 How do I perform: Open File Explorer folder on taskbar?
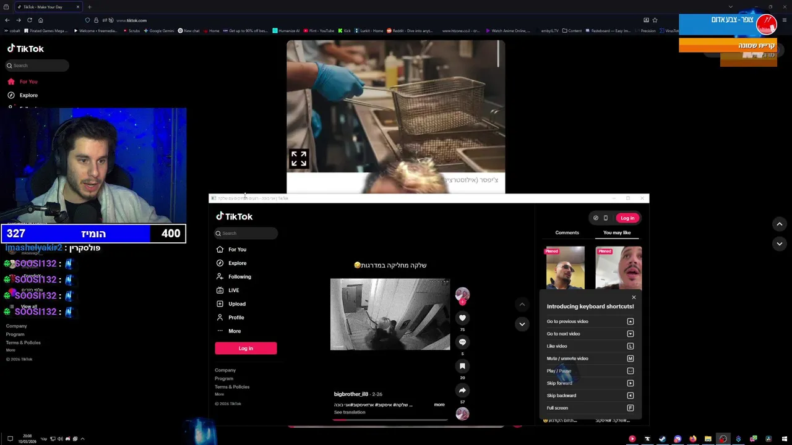(x=708, y=439)
